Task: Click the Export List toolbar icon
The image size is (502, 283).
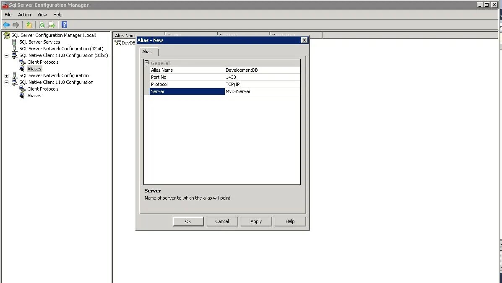Action: click(52, 25)
